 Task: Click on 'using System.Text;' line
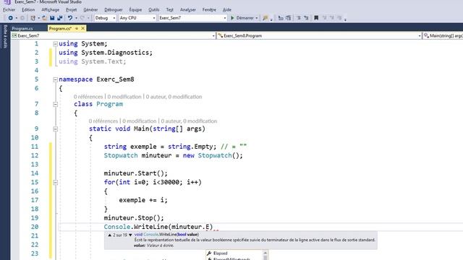[92, 61]
